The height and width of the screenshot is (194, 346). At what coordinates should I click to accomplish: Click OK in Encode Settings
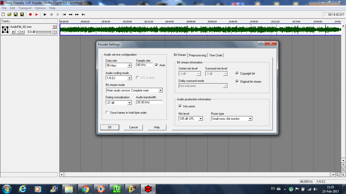pyautogui.click(x=110, y=127)
